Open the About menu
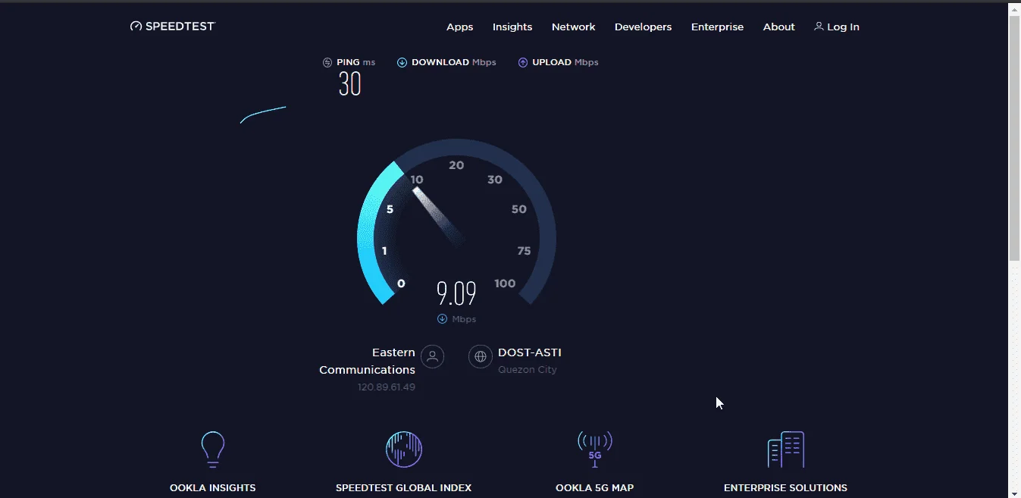The width and height of the screenshot is (1021, 498). pos(778,27)
